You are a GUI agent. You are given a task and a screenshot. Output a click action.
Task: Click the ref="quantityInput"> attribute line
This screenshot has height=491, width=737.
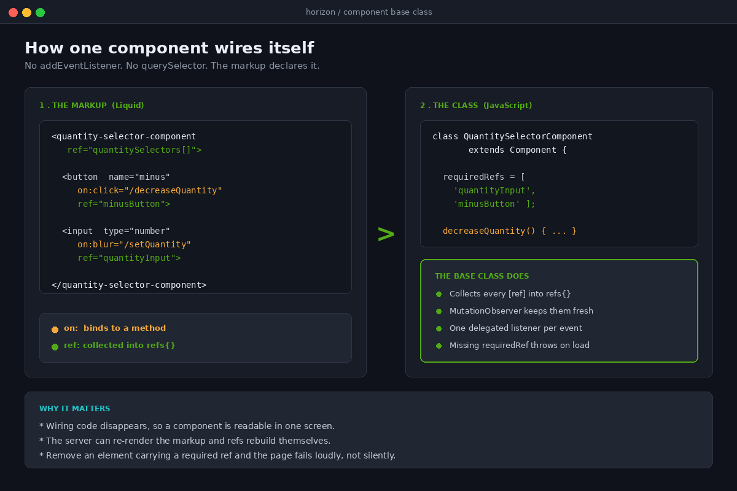pos(129,258)
